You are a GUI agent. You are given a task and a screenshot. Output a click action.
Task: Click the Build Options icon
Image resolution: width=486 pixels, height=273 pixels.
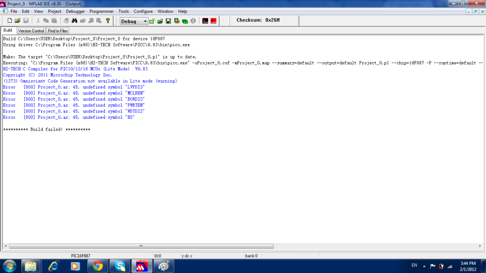pos(177,21)
